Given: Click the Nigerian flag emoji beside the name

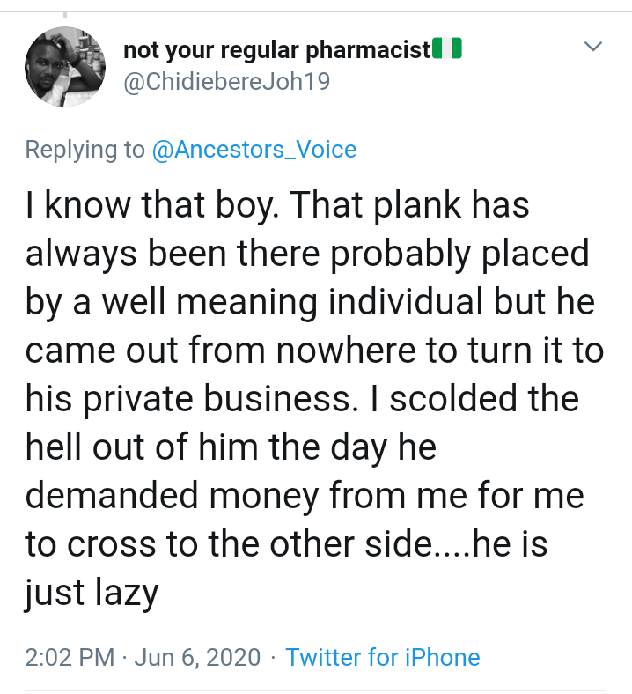Looking at the screenshot, I should click(x=448, y=49).
